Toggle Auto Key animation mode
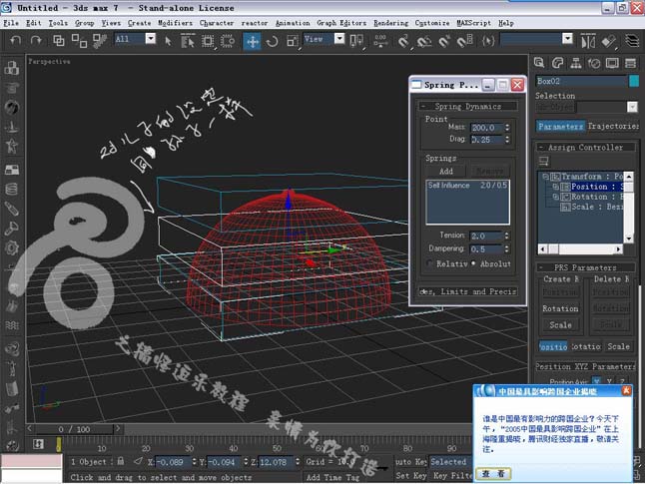645x484 pixels. point(411,462)
